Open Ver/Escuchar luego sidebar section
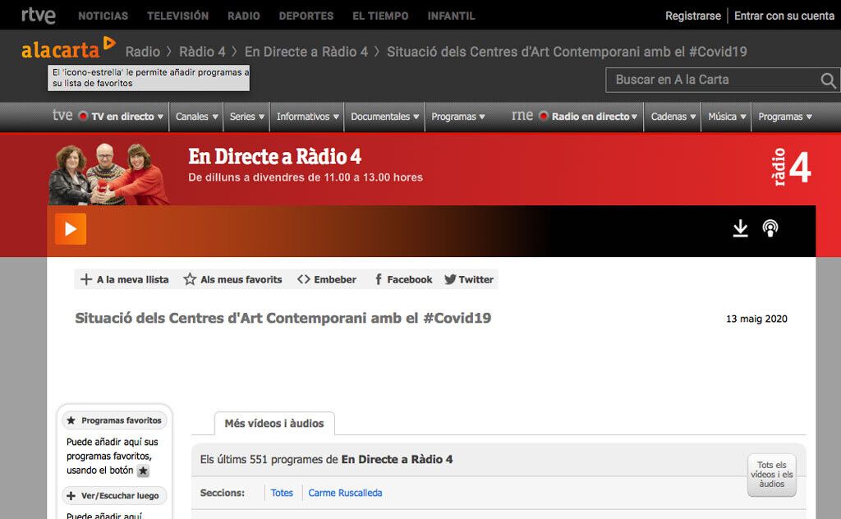Screen dimensions: 841x519 tap(115, 495)
